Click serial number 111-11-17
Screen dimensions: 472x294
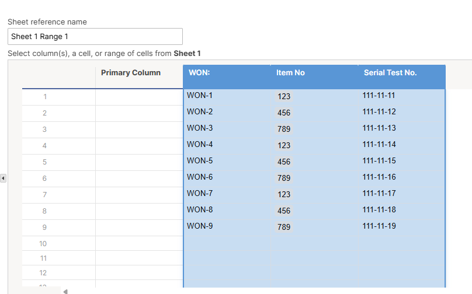point(401,195)
